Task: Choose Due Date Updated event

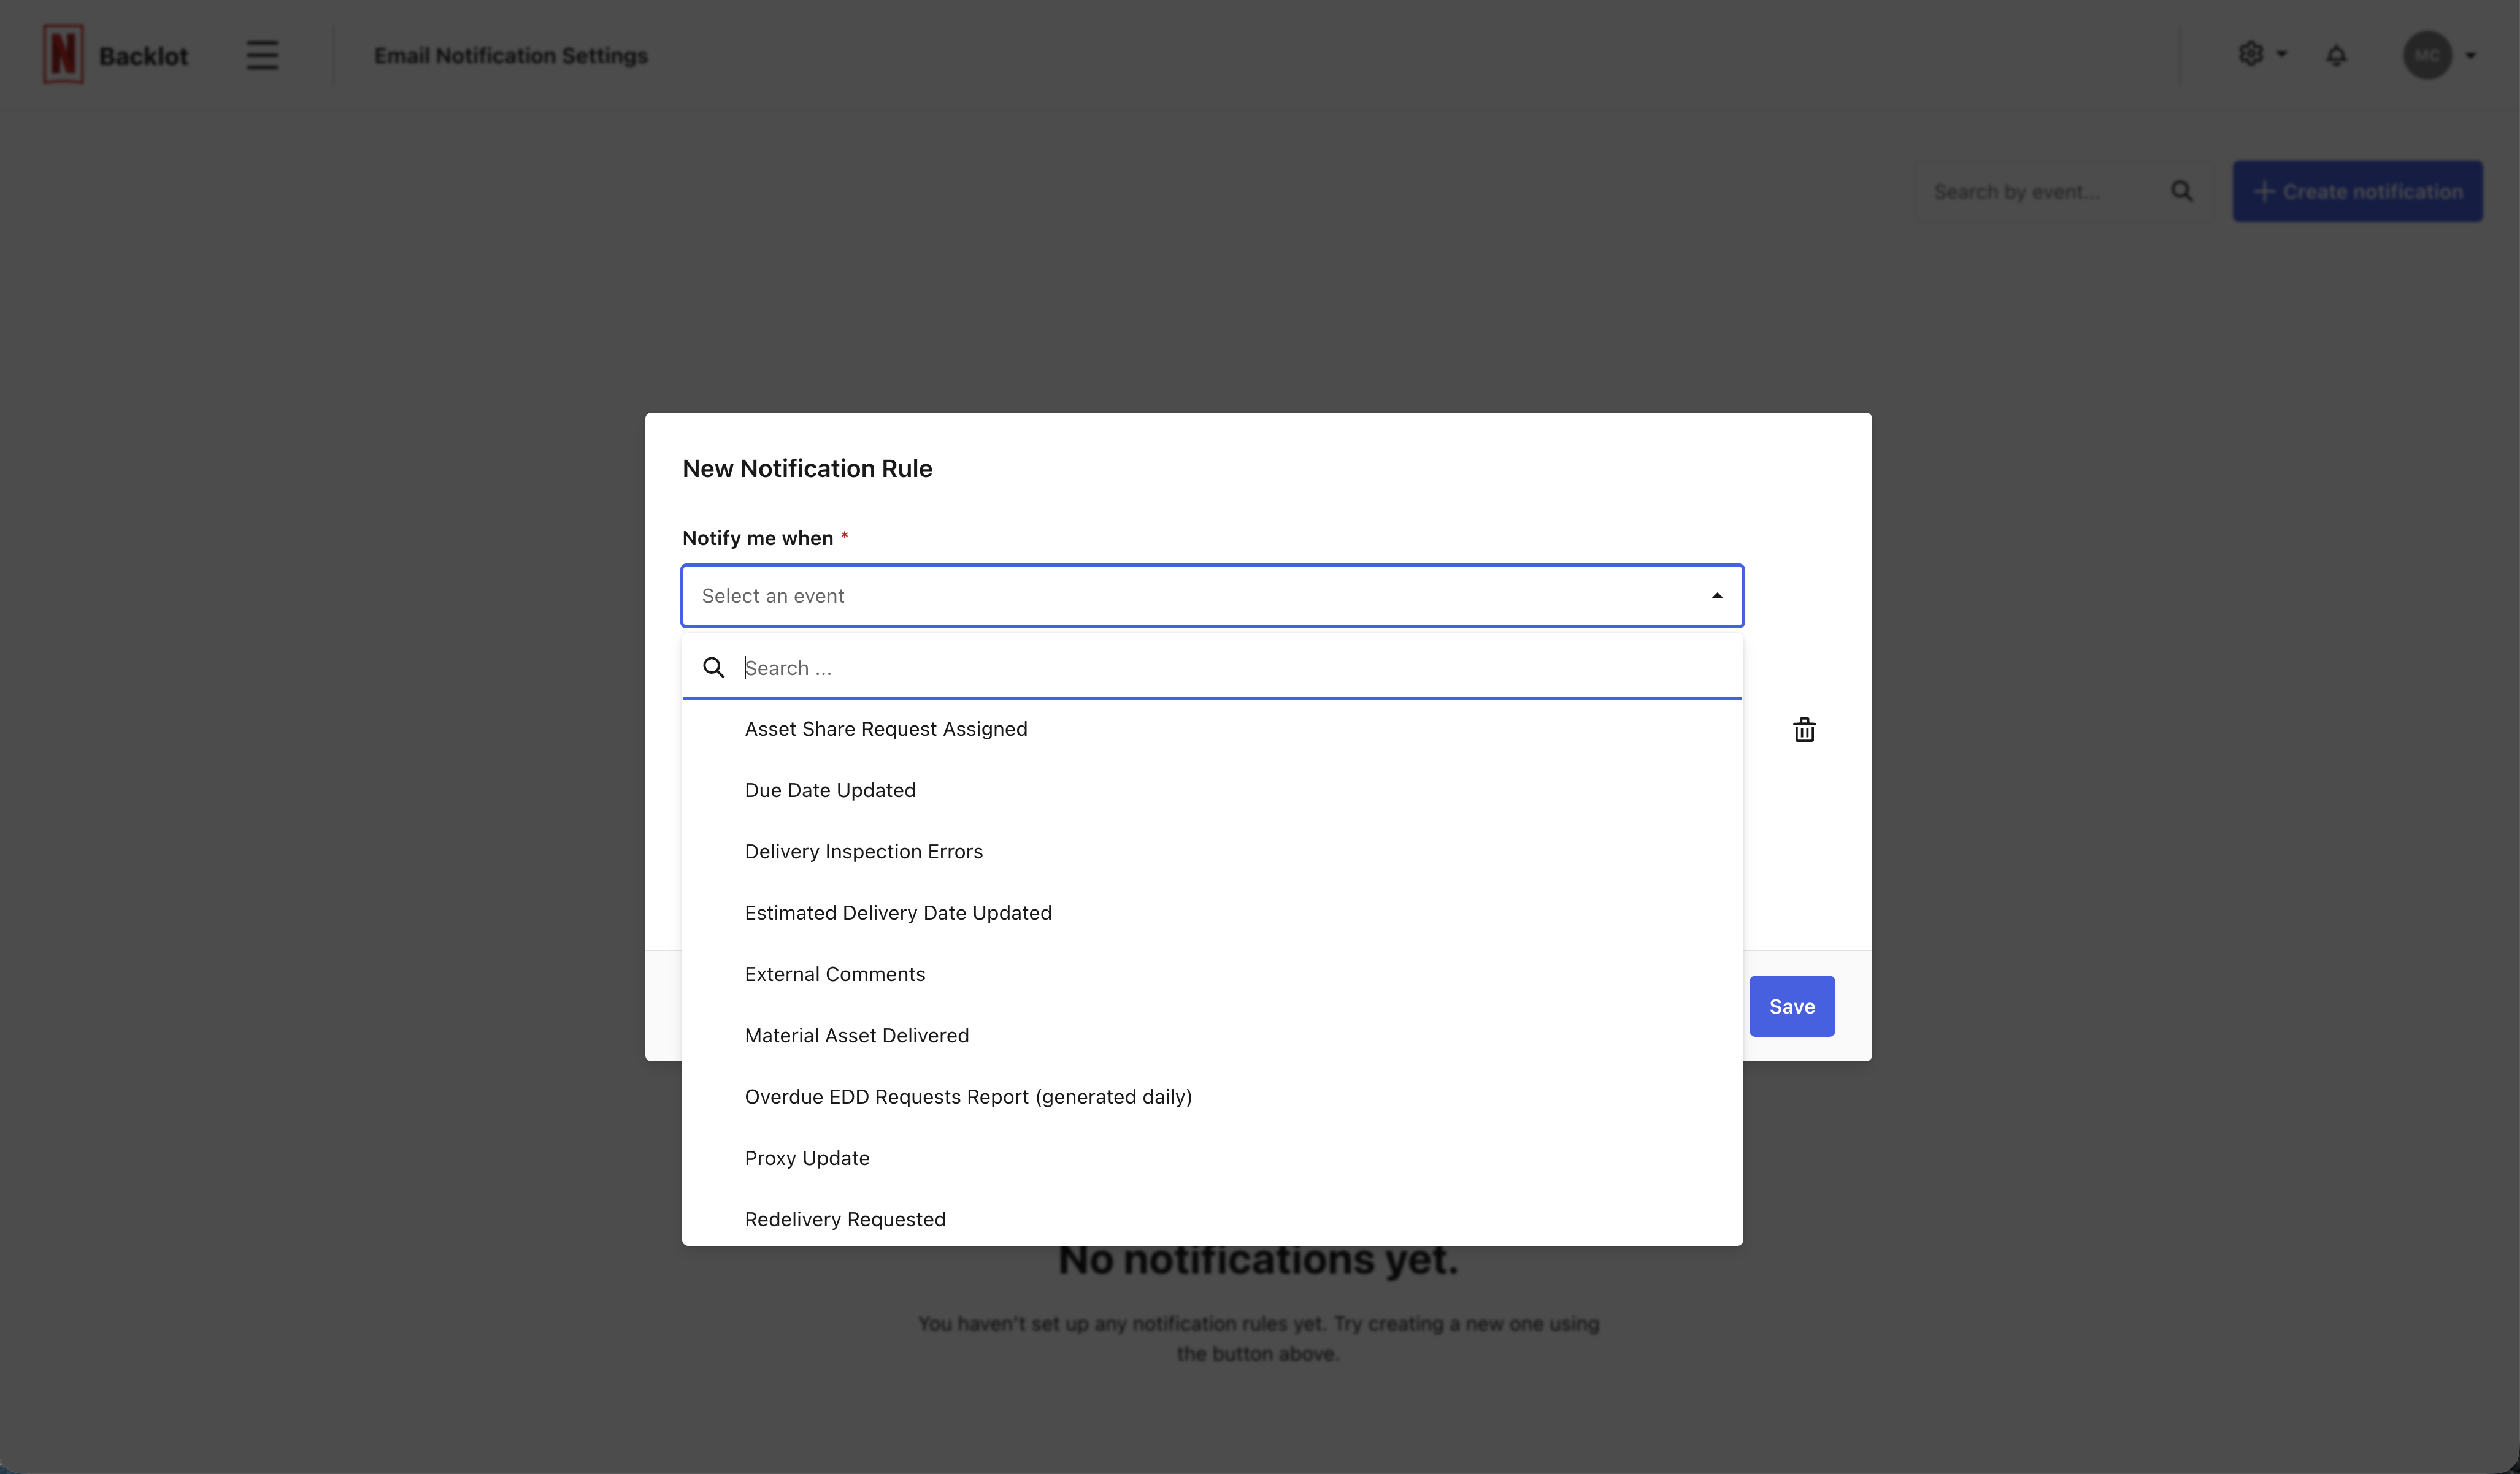Action: click(x=829, y=790)
